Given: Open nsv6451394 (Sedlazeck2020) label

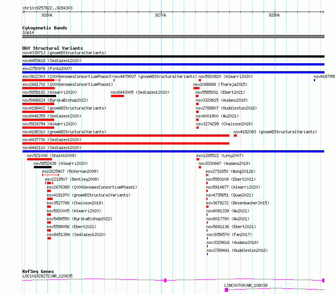Looking at the screenshot, I should click(76, 235).
